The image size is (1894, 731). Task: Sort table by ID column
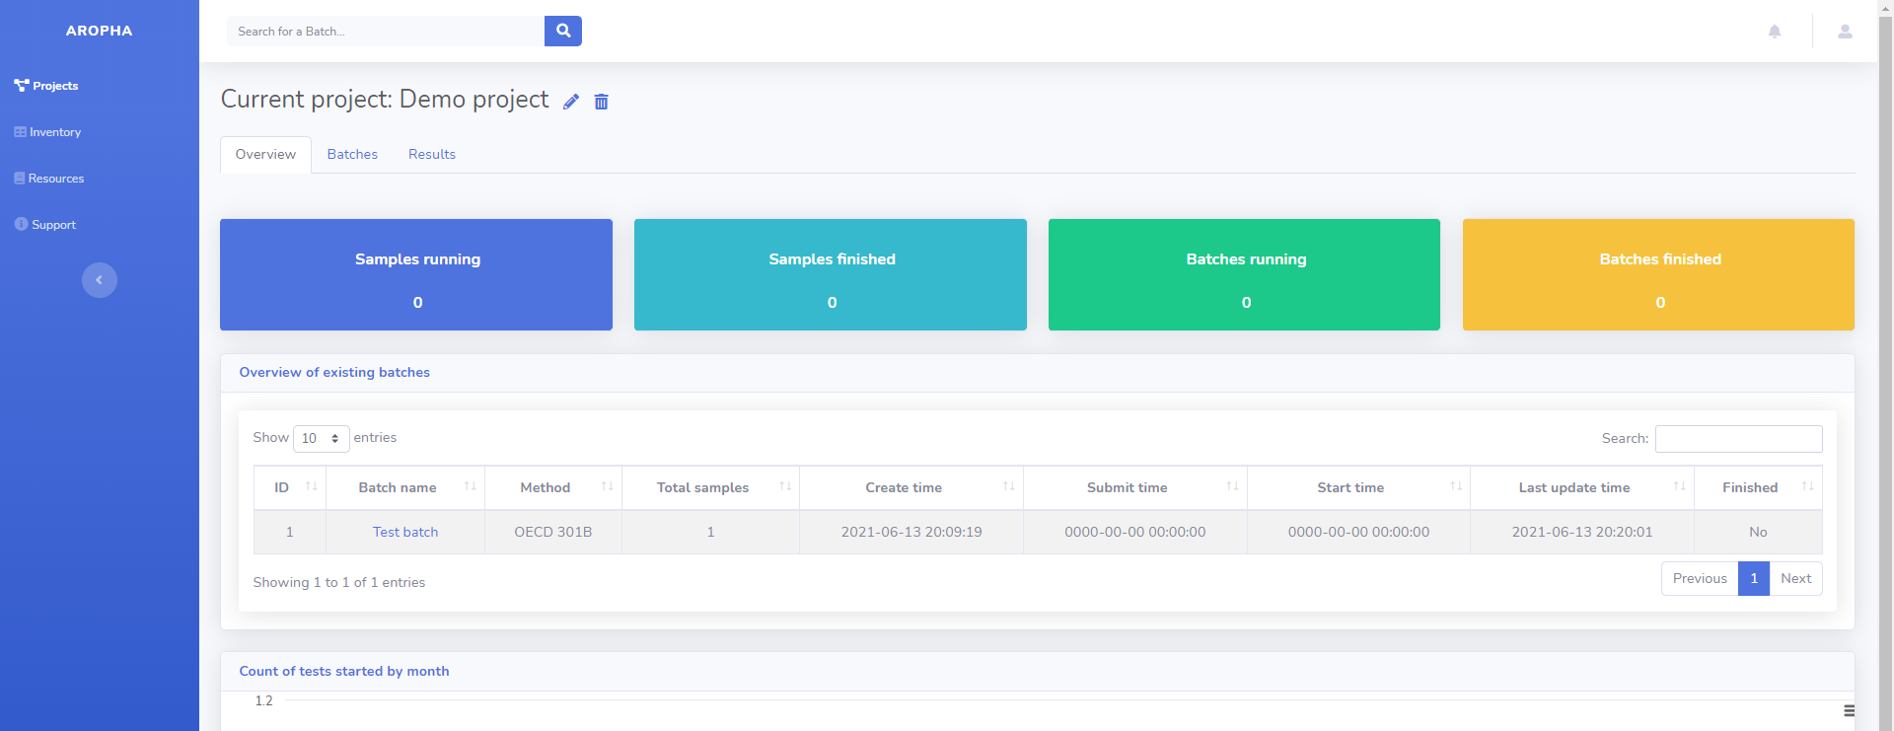pyautogui.click(x=290, y=487)
